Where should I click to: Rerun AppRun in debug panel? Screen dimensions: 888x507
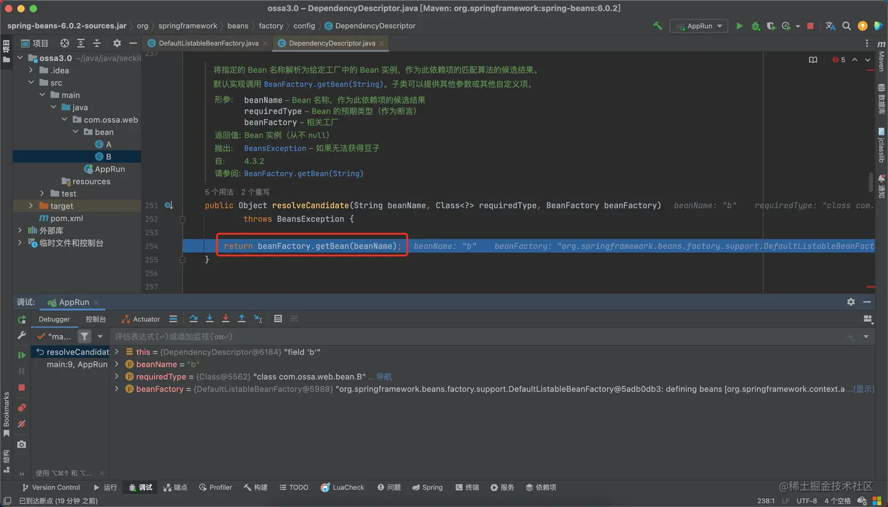[x=22, y=319]
